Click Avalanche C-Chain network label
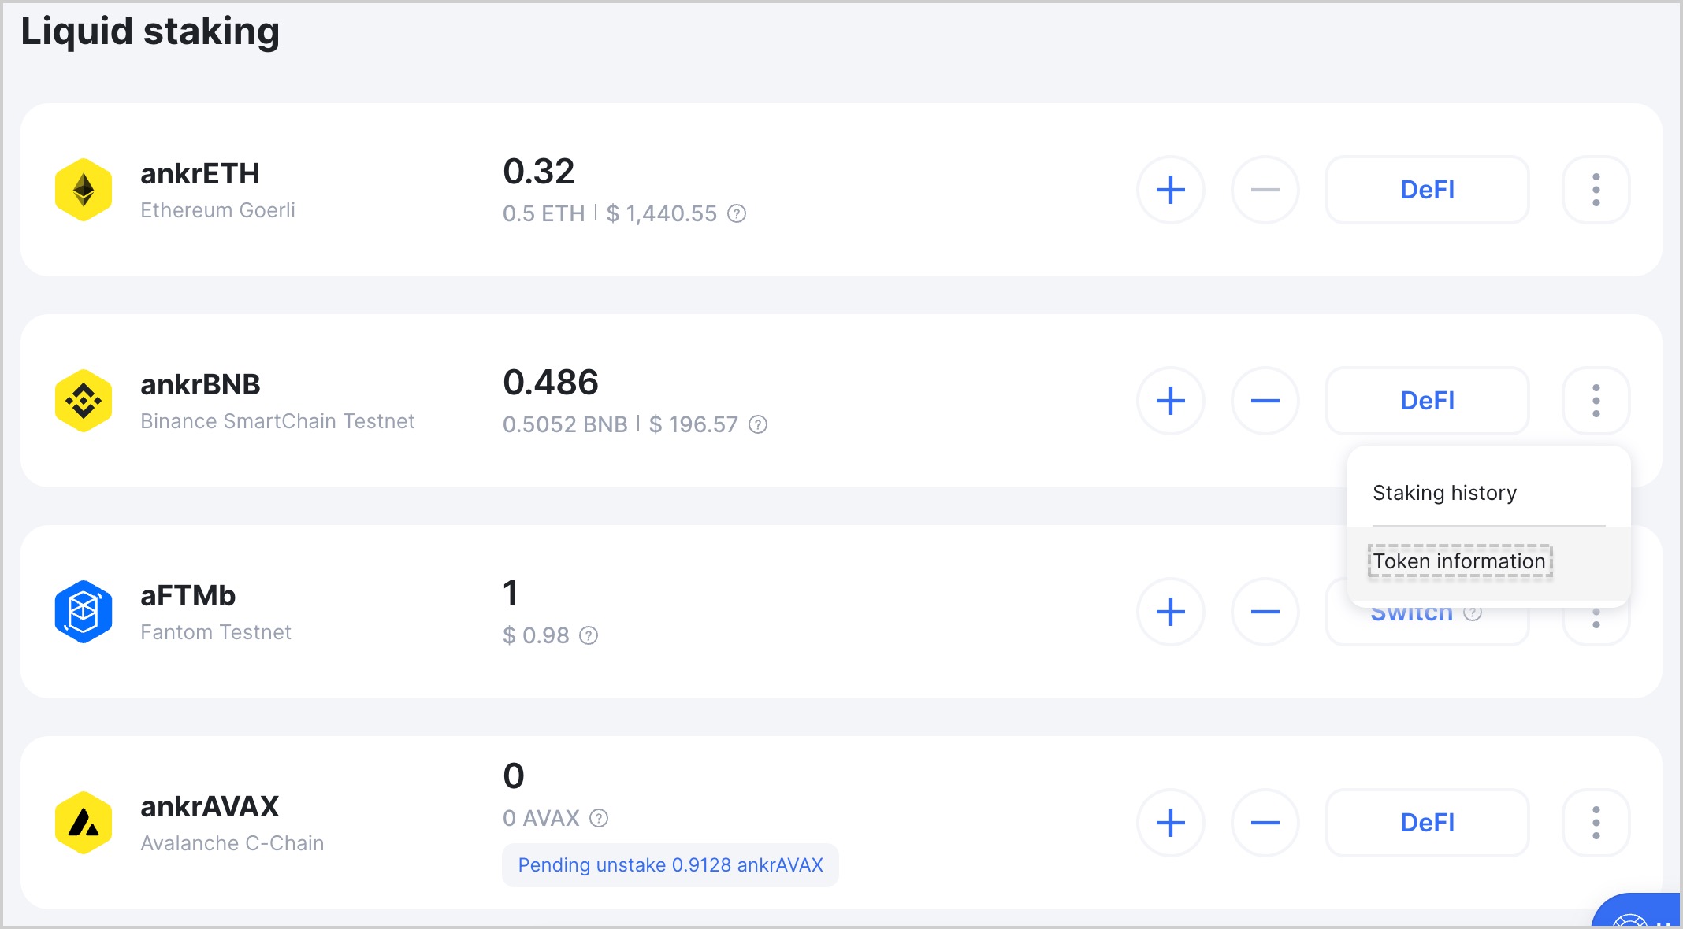Image resolution: width=1683 pixels, height=929 pixels. pos(232,843)
